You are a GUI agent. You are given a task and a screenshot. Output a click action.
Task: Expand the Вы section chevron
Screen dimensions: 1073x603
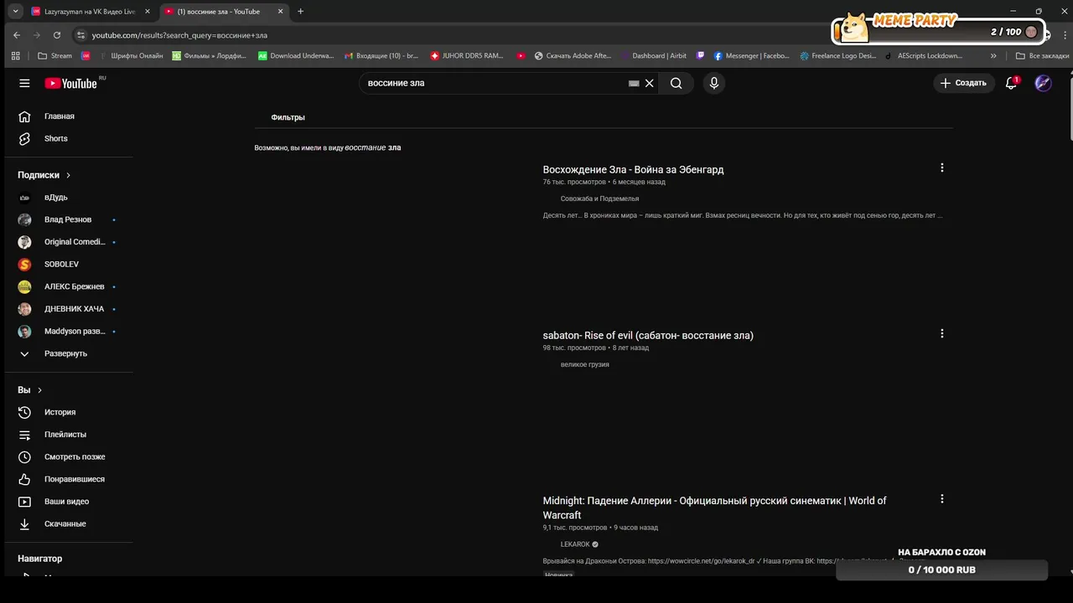coord(39,390)
